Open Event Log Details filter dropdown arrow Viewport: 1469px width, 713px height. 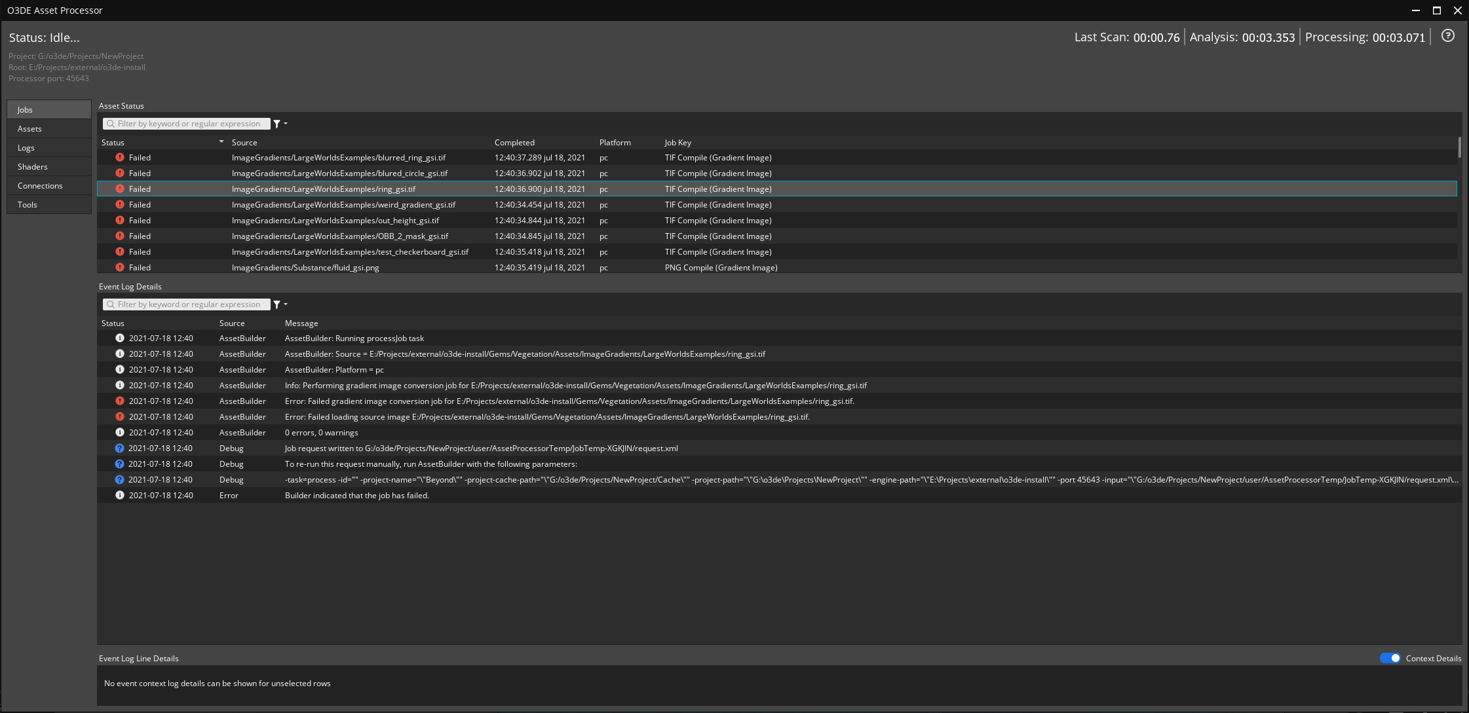click(286, 304)
